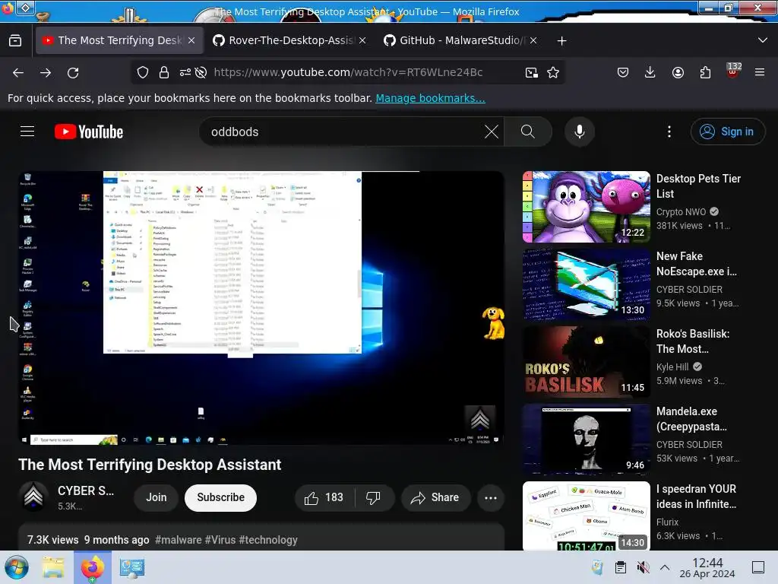Open the #malware hashtag link
The height and width of the screenshot is (584, 778).
coord(178,540)
